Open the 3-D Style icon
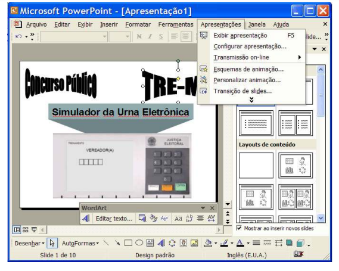 coord(300,243)
